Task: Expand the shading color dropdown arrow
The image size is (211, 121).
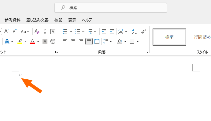Action: pos(125,41)
